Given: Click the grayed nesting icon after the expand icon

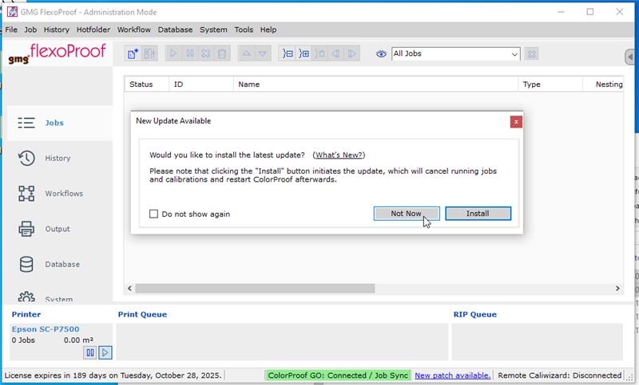Looking at the screenshot, I should point(320,53).
